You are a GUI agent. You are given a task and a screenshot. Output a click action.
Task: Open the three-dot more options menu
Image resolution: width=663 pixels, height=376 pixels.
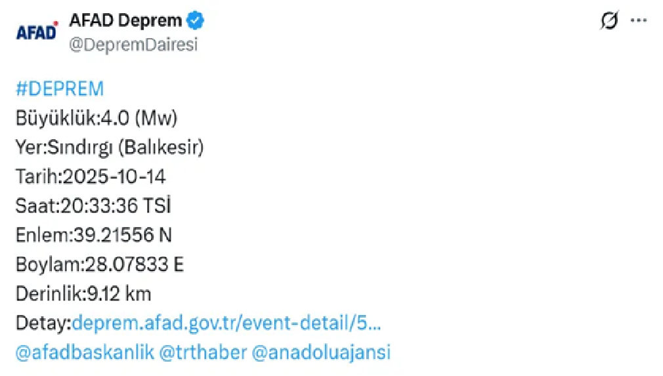tap(639, 21)
